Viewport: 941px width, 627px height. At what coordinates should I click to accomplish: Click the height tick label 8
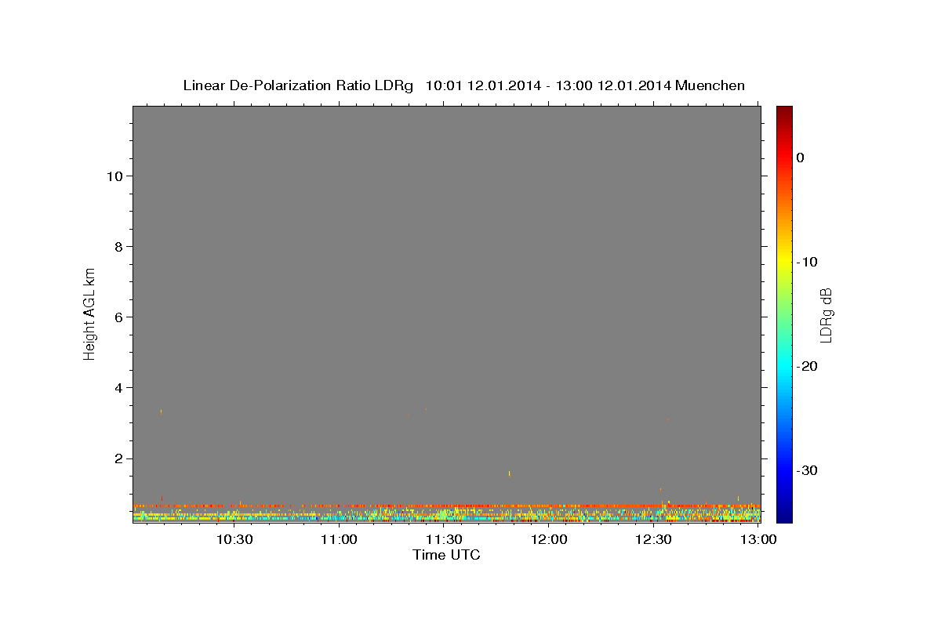118,247
